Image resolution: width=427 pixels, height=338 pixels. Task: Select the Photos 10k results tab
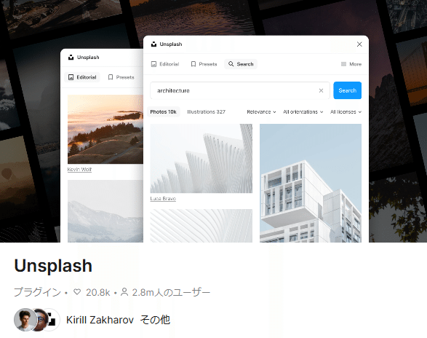[x=164, y=112]
